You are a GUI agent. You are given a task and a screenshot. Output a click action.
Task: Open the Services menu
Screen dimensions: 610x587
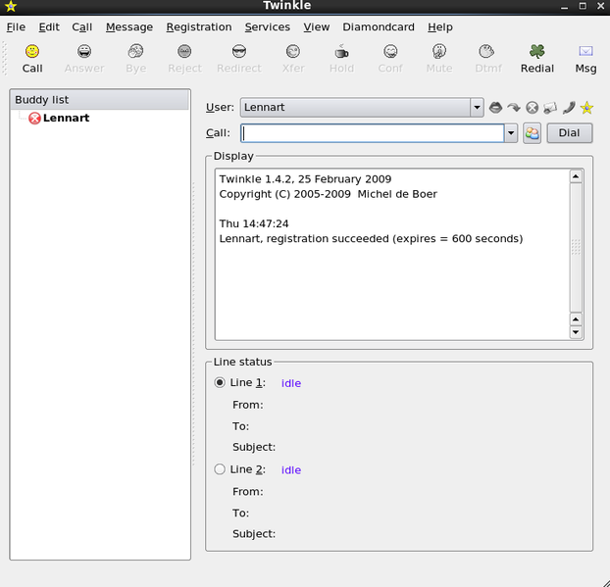point(268,27)
